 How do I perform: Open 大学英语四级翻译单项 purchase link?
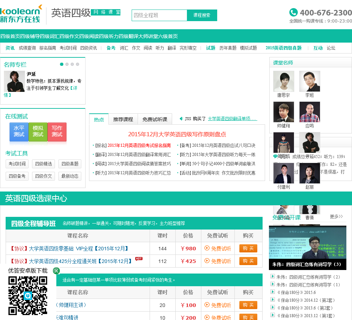232,119
